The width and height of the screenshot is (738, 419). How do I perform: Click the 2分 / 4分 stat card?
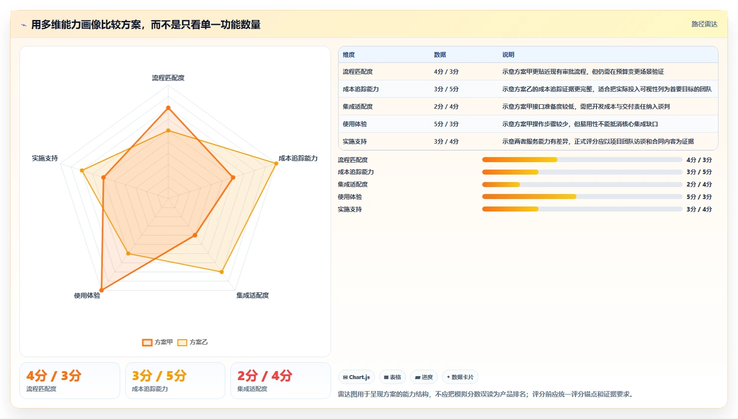click(280, 381)
